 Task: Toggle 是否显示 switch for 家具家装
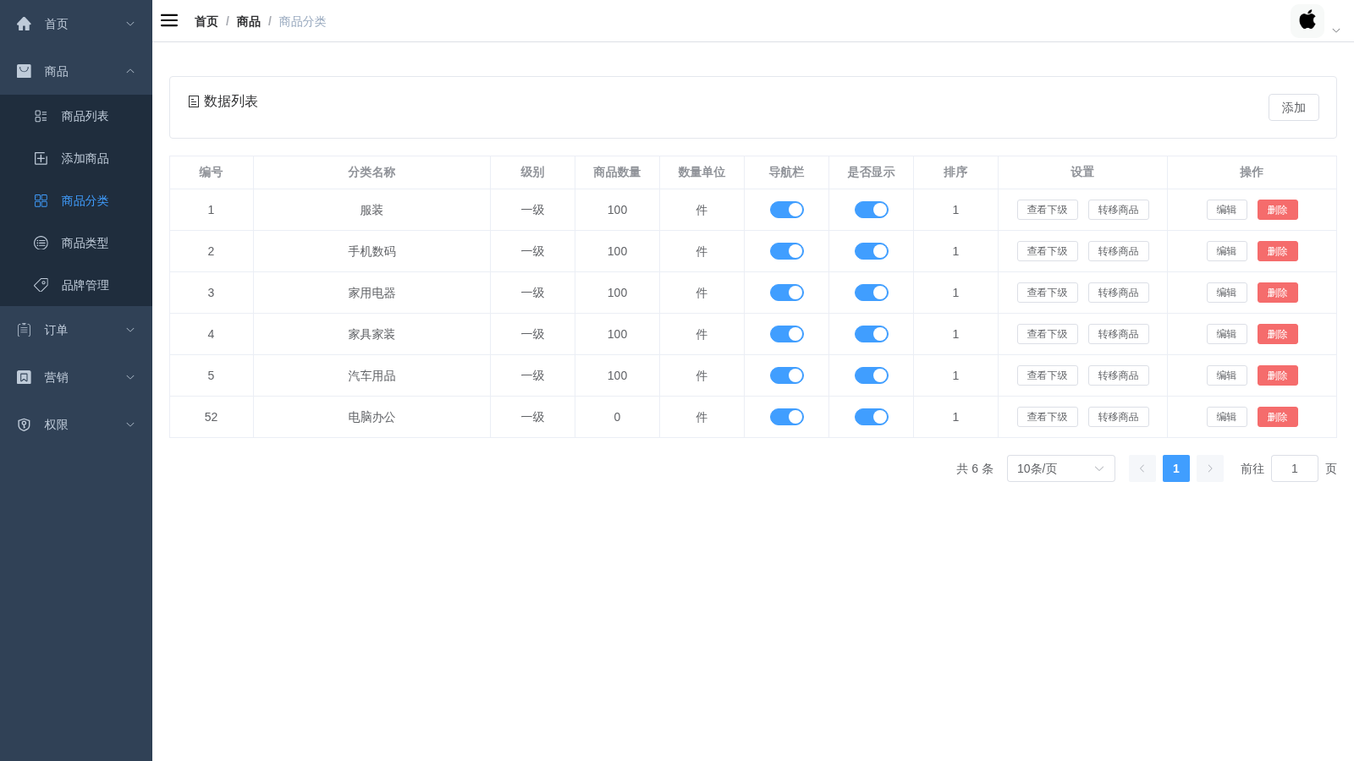(x=872, y=334)
